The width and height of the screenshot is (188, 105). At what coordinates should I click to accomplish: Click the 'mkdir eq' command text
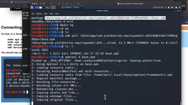click(x=67, y=25)
